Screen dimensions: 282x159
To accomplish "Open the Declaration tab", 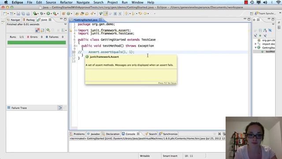I will (x=111, y=134).
